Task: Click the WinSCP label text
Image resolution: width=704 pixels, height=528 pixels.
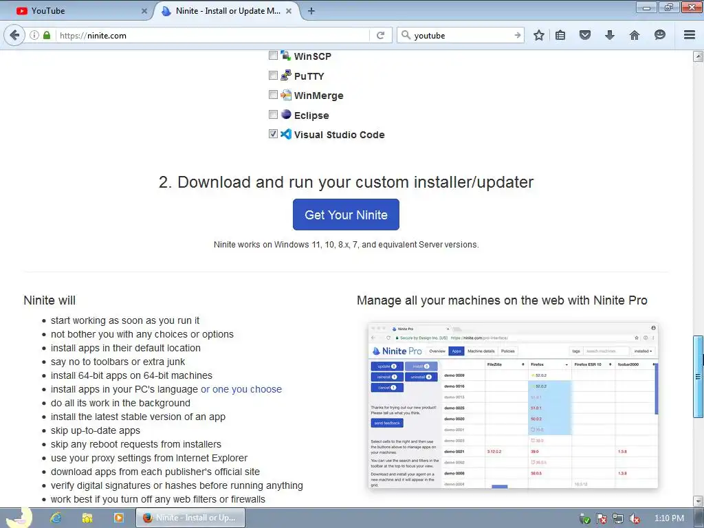Action: [x=313, y=56]
